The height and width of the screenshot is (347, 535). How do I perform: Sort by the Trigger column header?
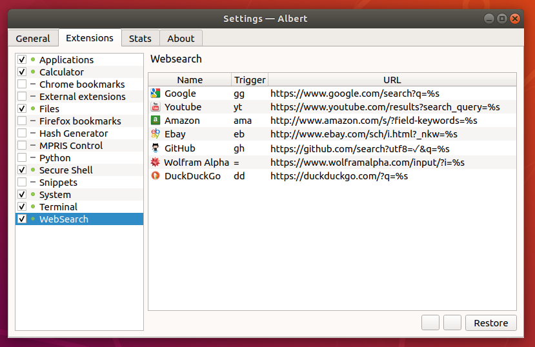(250, 80)
